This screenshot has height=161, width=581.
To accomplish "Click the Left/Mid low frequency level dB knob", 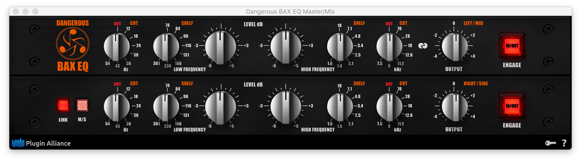I will [x=220, y=47].
